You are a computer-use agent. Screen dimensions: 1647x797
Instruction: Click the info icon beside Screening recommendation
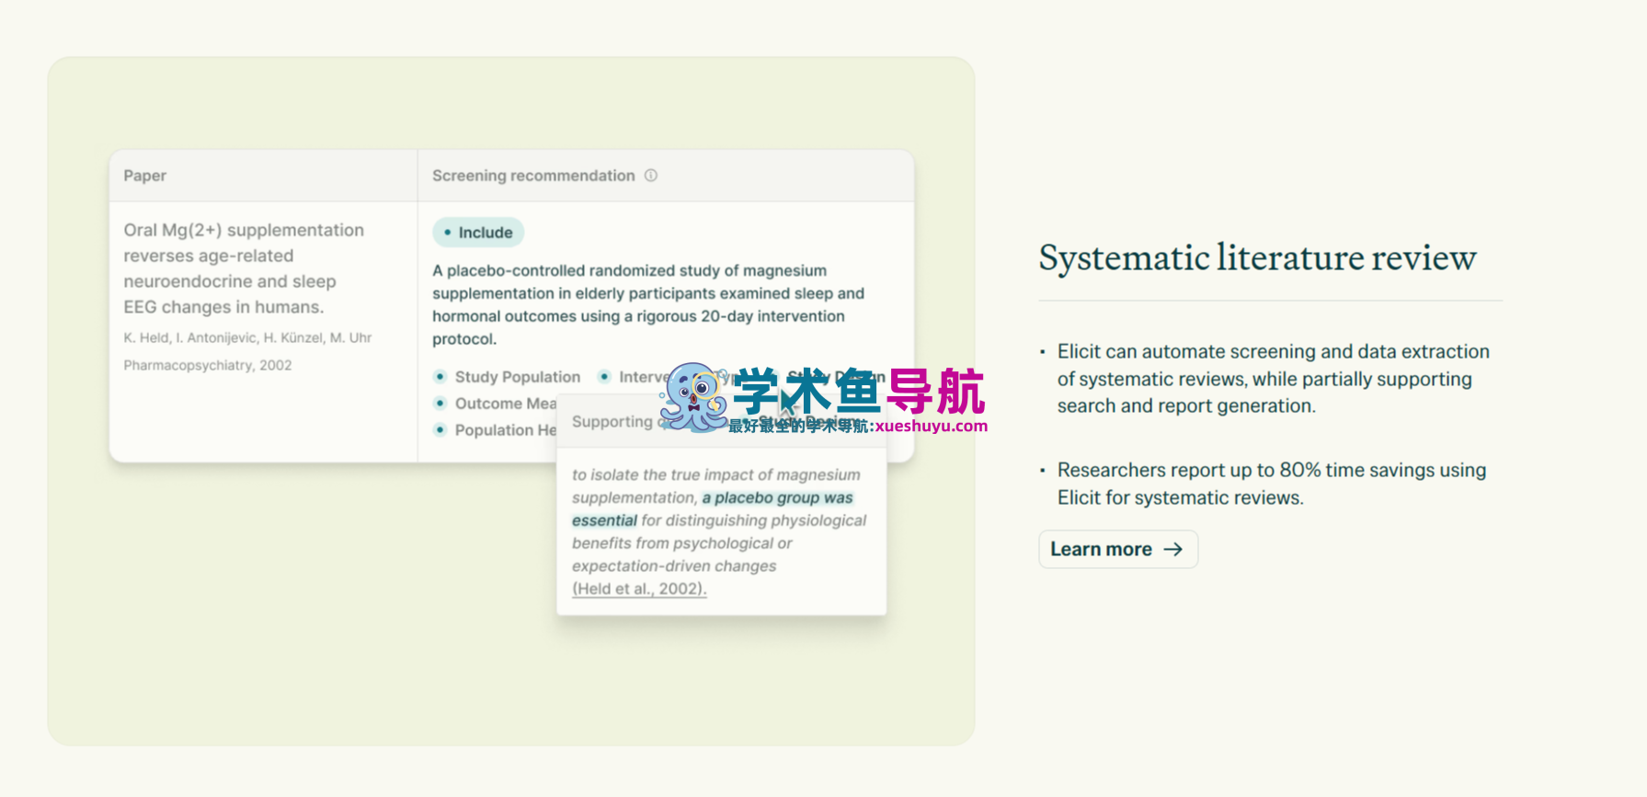(x=651, y=176)
